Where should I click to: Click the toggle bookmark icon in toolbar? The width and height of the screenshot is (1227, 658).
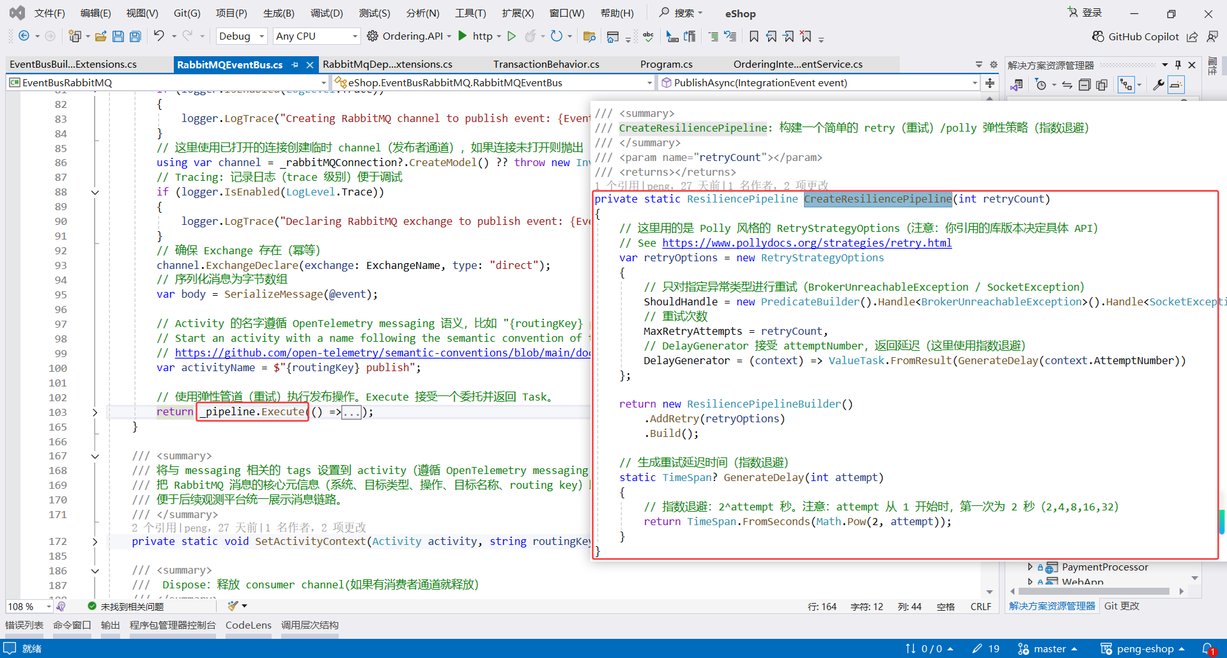click(x=754, y=36)
